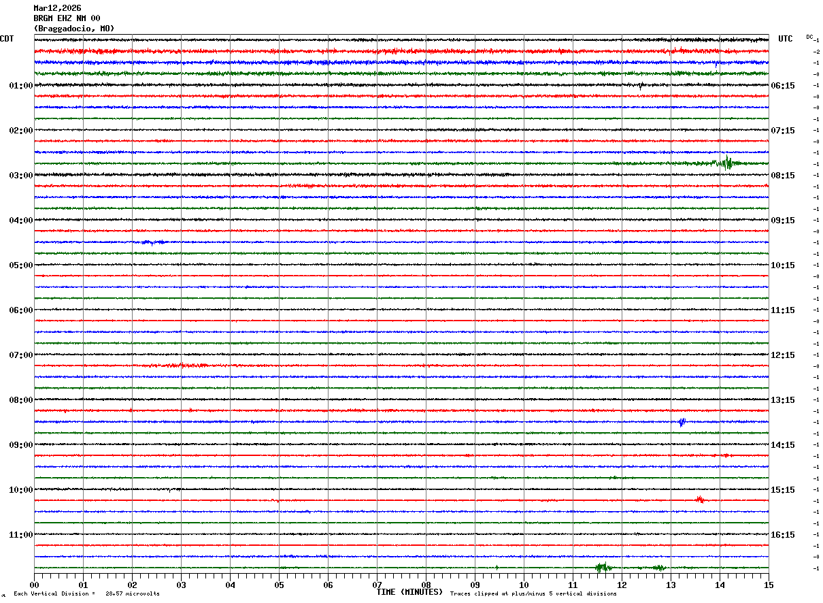This screenshot has height=603, width=823.
Task: Click the DC column header
Action: 809,37
